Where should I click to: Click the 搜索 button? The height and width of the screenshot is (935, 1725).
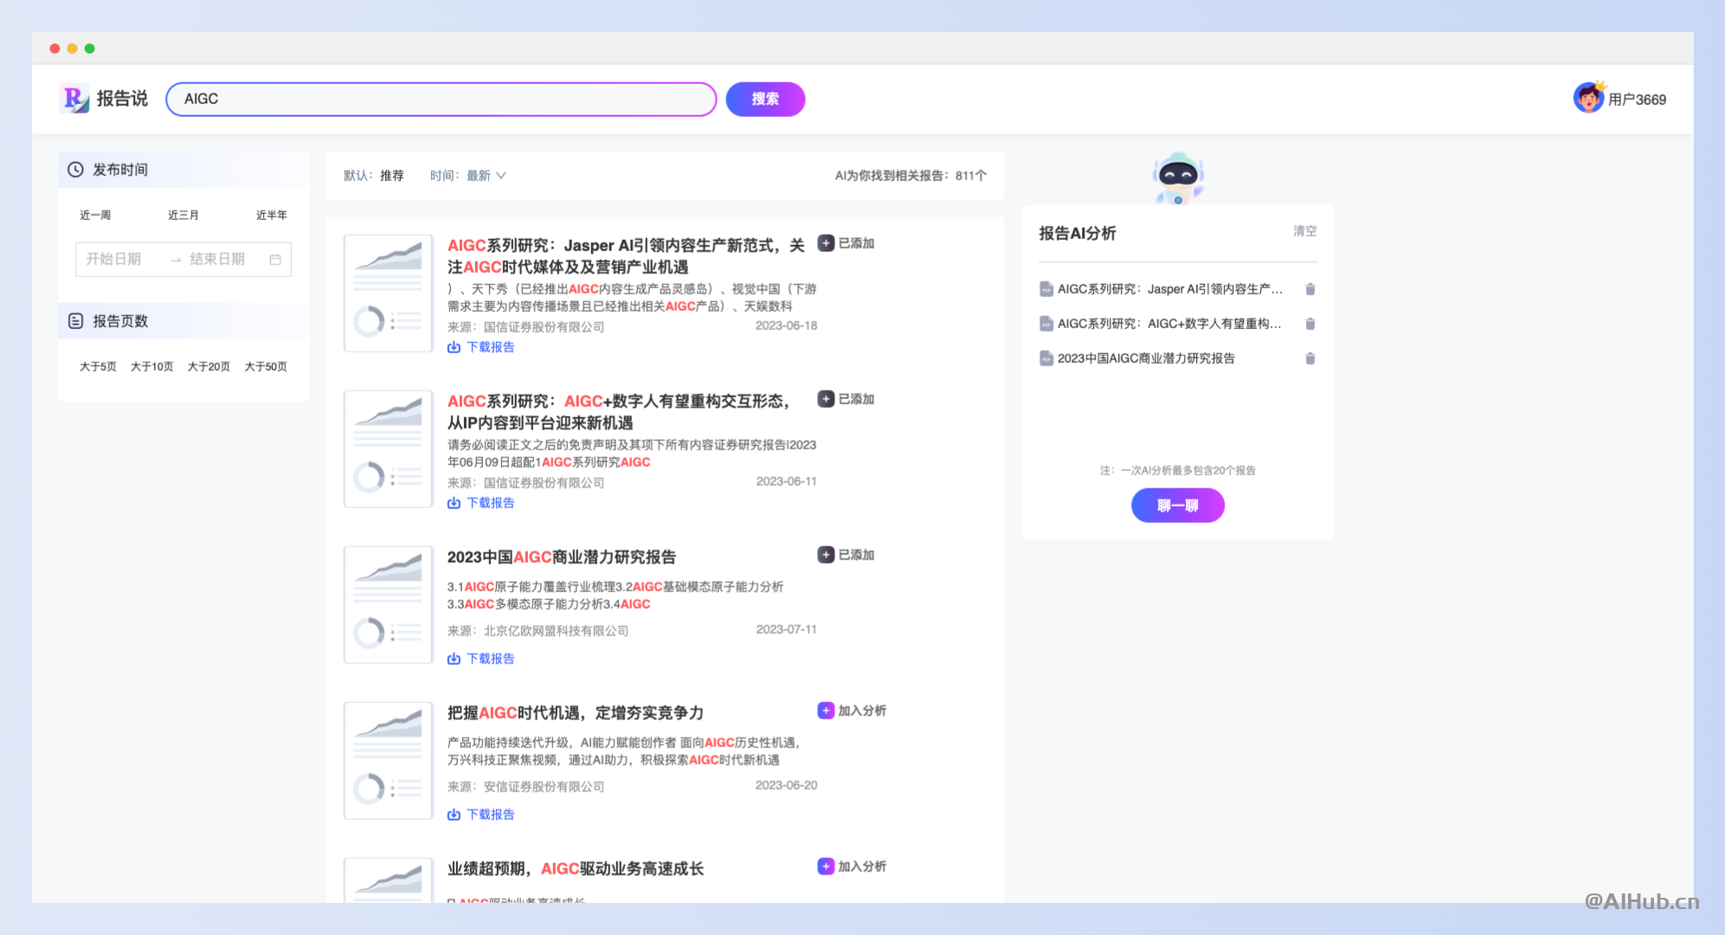point(765,99)
